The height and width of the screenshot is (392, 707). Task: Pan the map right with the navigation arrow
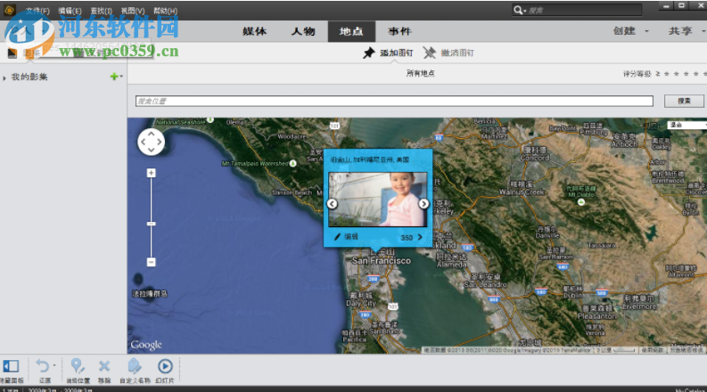tap(160, 142)
